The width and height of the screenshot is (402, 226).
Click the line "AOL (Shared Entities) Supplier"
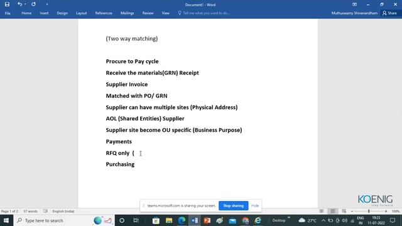[x=145, y=119]
